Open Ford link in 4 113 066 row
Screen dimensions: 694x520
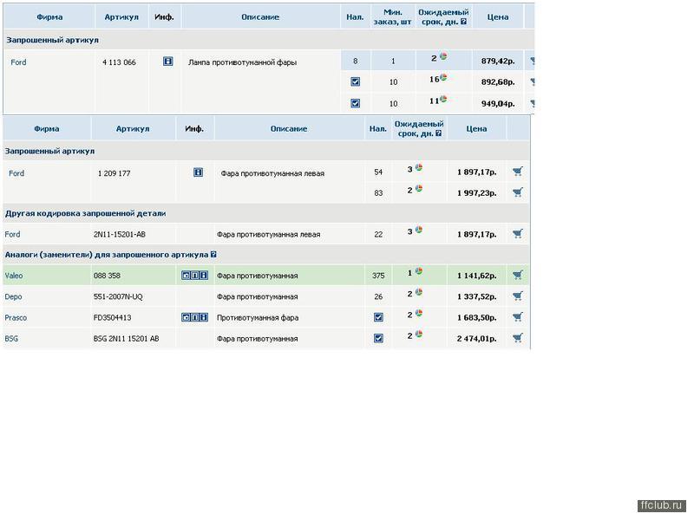pos(18,62)
